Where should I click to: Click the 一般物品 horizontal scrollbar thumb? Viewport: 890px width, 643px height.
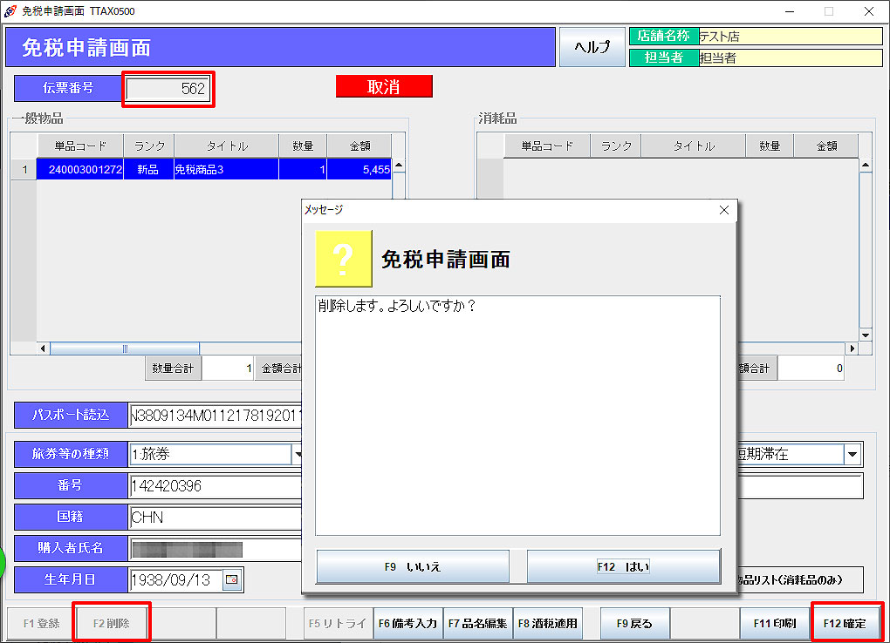[124, 349]
